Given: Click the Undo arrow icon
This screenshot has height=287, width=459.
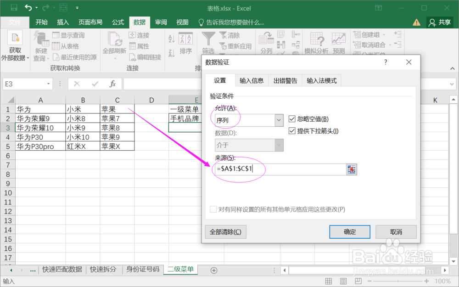Looking at the screenshot, I should point(28,8).
